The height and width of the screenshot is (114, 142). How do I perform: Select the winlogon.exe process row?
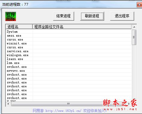69,55
